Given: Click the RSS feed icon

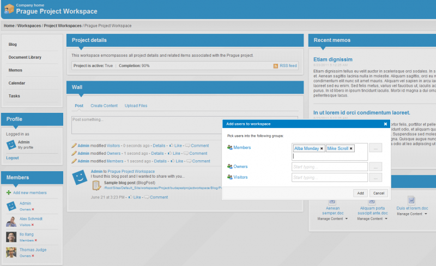Looking at the screenshot, I should [276, 66].
